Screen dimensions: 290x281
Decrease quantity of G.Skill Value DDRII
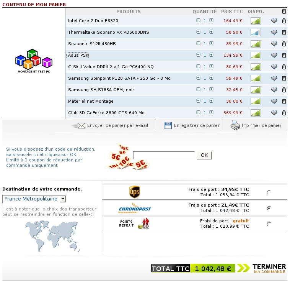coord(198,66)
